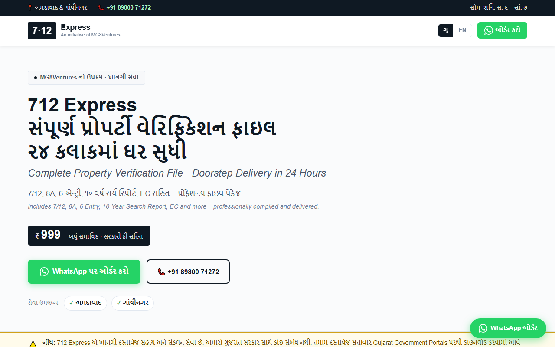
Task: Click the સોમ–શનિ working hours text
Action: click(499, 7)
